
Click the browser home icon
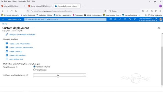tap(16, 11)
